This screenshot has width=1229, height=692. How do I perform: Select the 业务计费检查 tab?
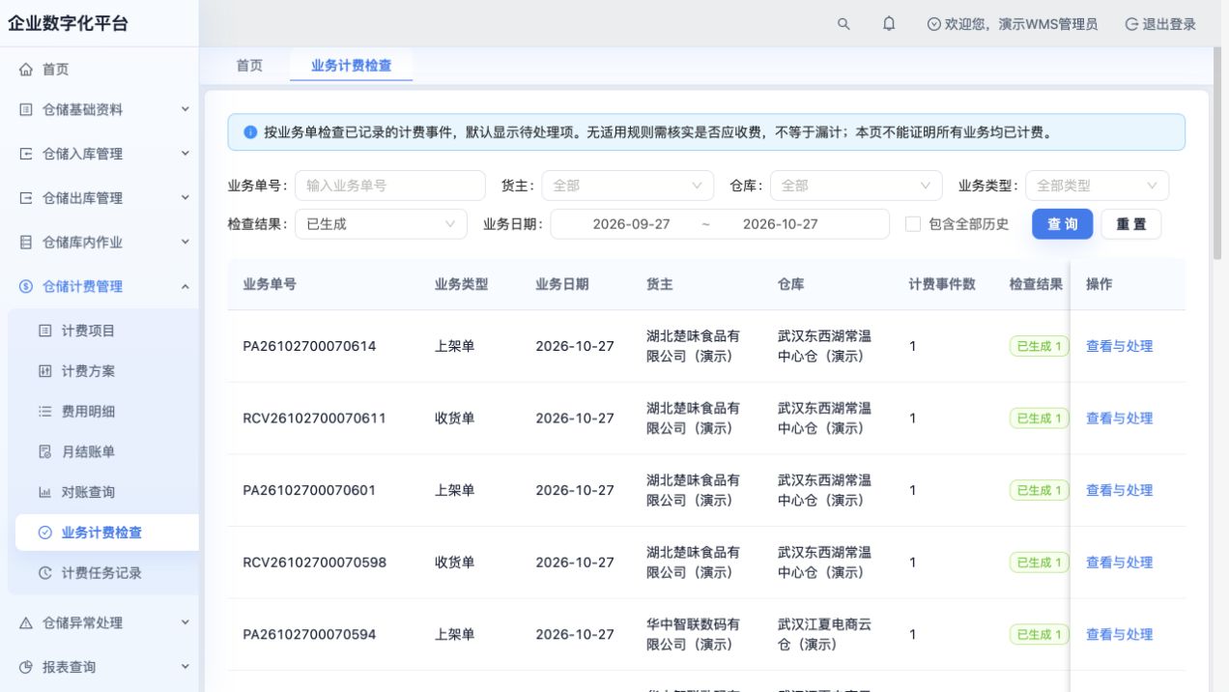coord(351,66)
